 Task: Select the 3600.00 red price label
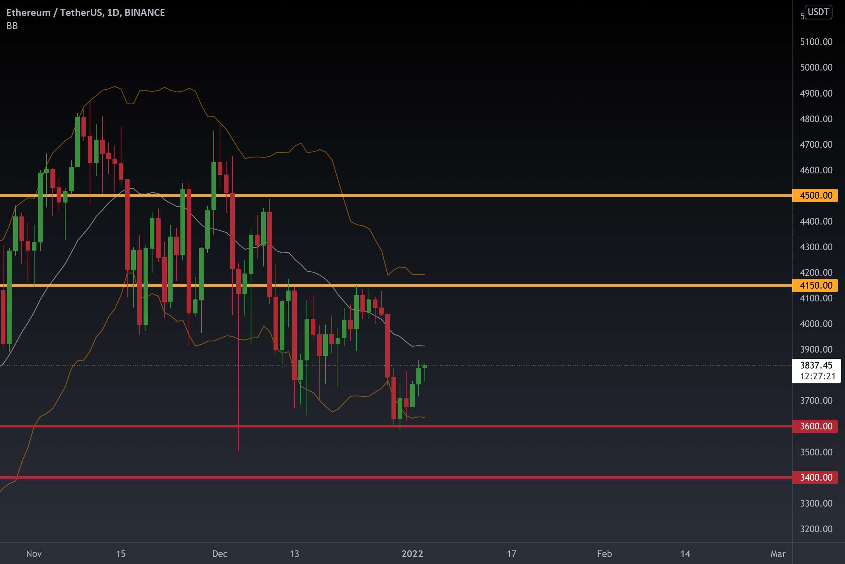coord(815,426)
